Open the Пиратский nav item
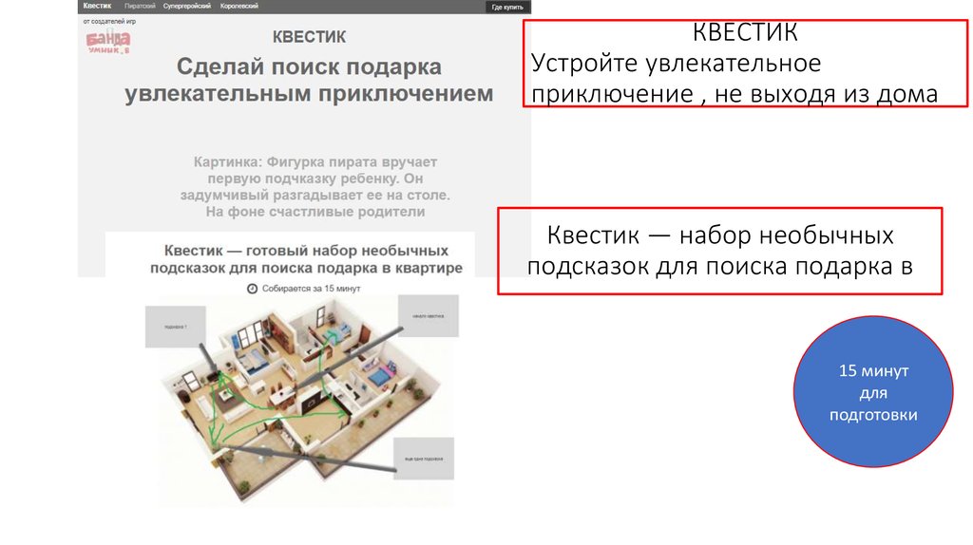Viewport: 973px width, 545px height. point(140,7)
